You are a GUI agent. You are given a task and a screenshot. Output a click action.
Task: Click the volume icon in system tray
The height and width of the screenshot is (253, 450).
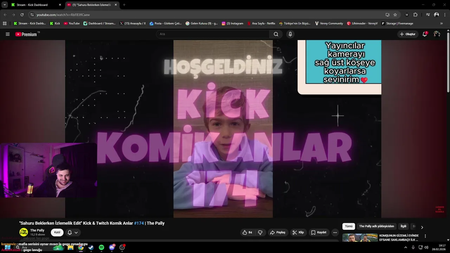426,247
